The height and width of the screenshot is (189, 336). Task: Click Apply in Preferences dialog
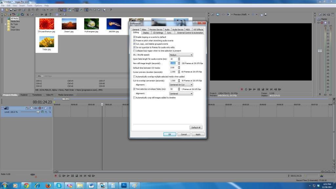click(198, 134)
